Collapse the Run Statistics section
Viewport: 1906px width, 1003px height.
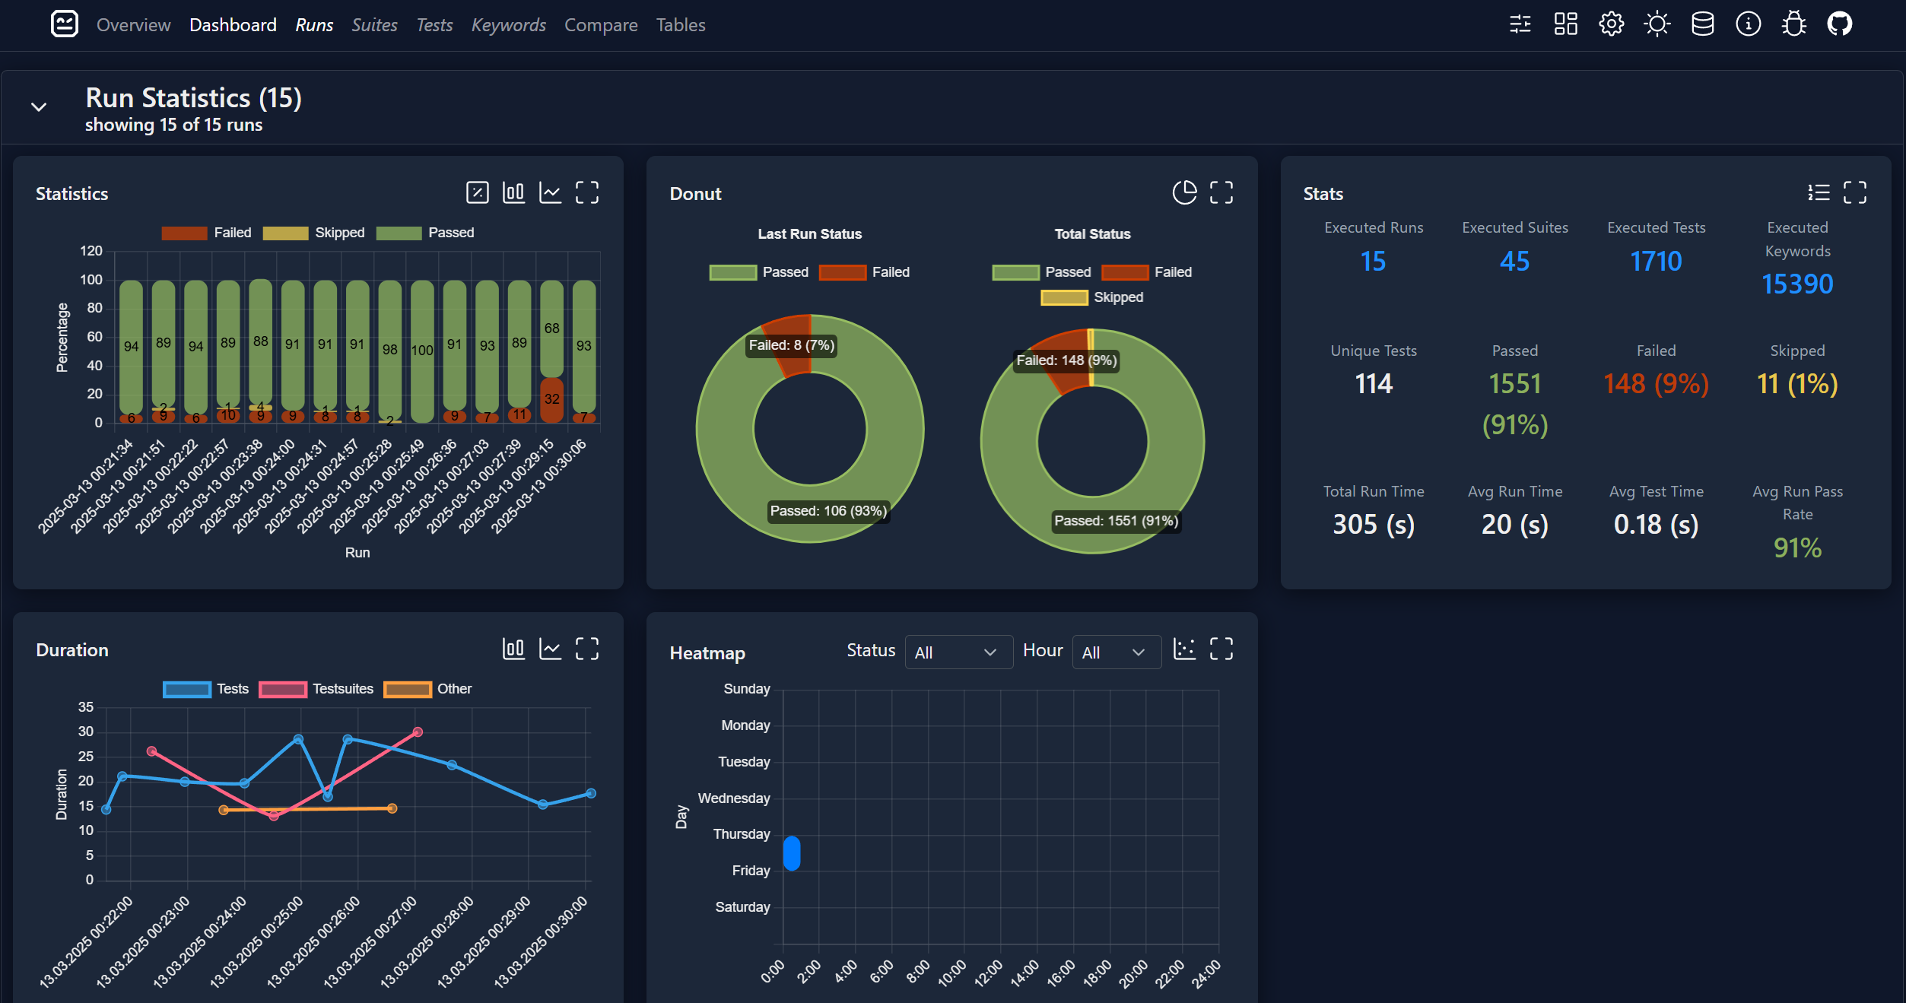(x=39, y=107)
